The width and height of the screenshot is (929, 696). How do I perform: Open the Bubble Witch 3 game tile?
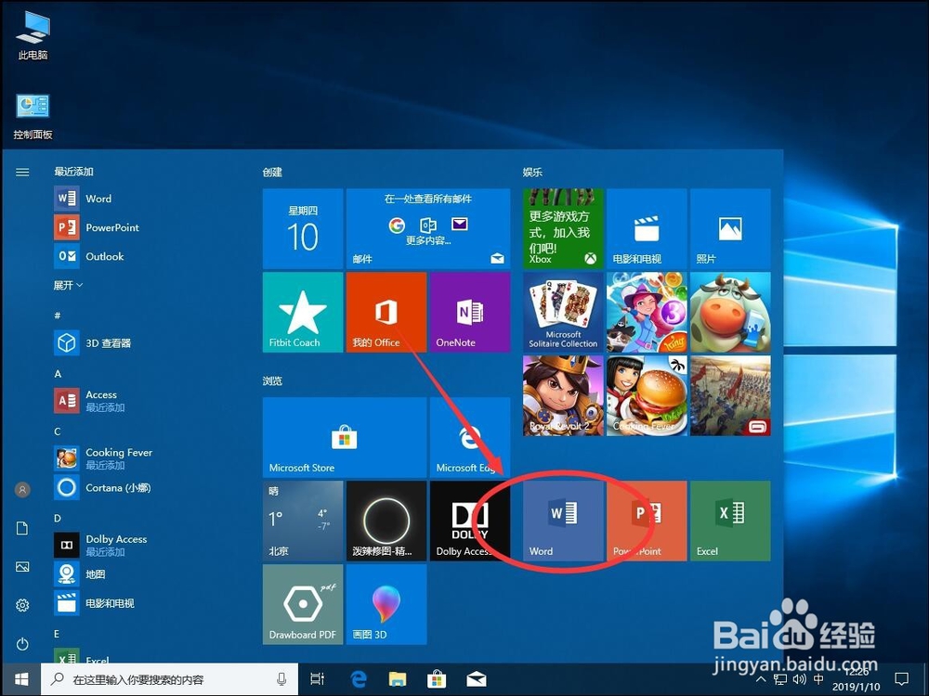tap(647, 313)
